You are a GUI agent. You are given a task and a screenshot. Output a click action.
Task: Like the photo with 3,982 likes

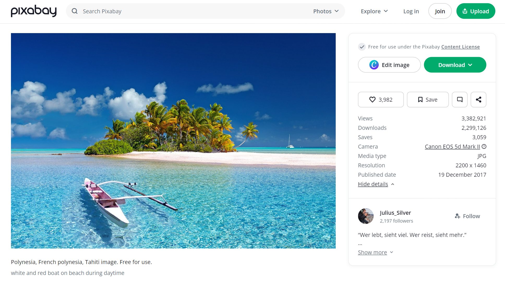pyautogui.click(x=381, y=100)
